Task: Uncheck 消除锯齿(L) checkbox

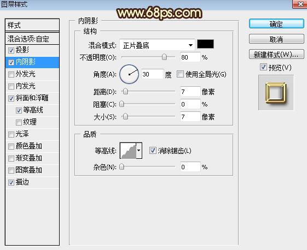Action: pyautogui.click(x=153, y=151)
